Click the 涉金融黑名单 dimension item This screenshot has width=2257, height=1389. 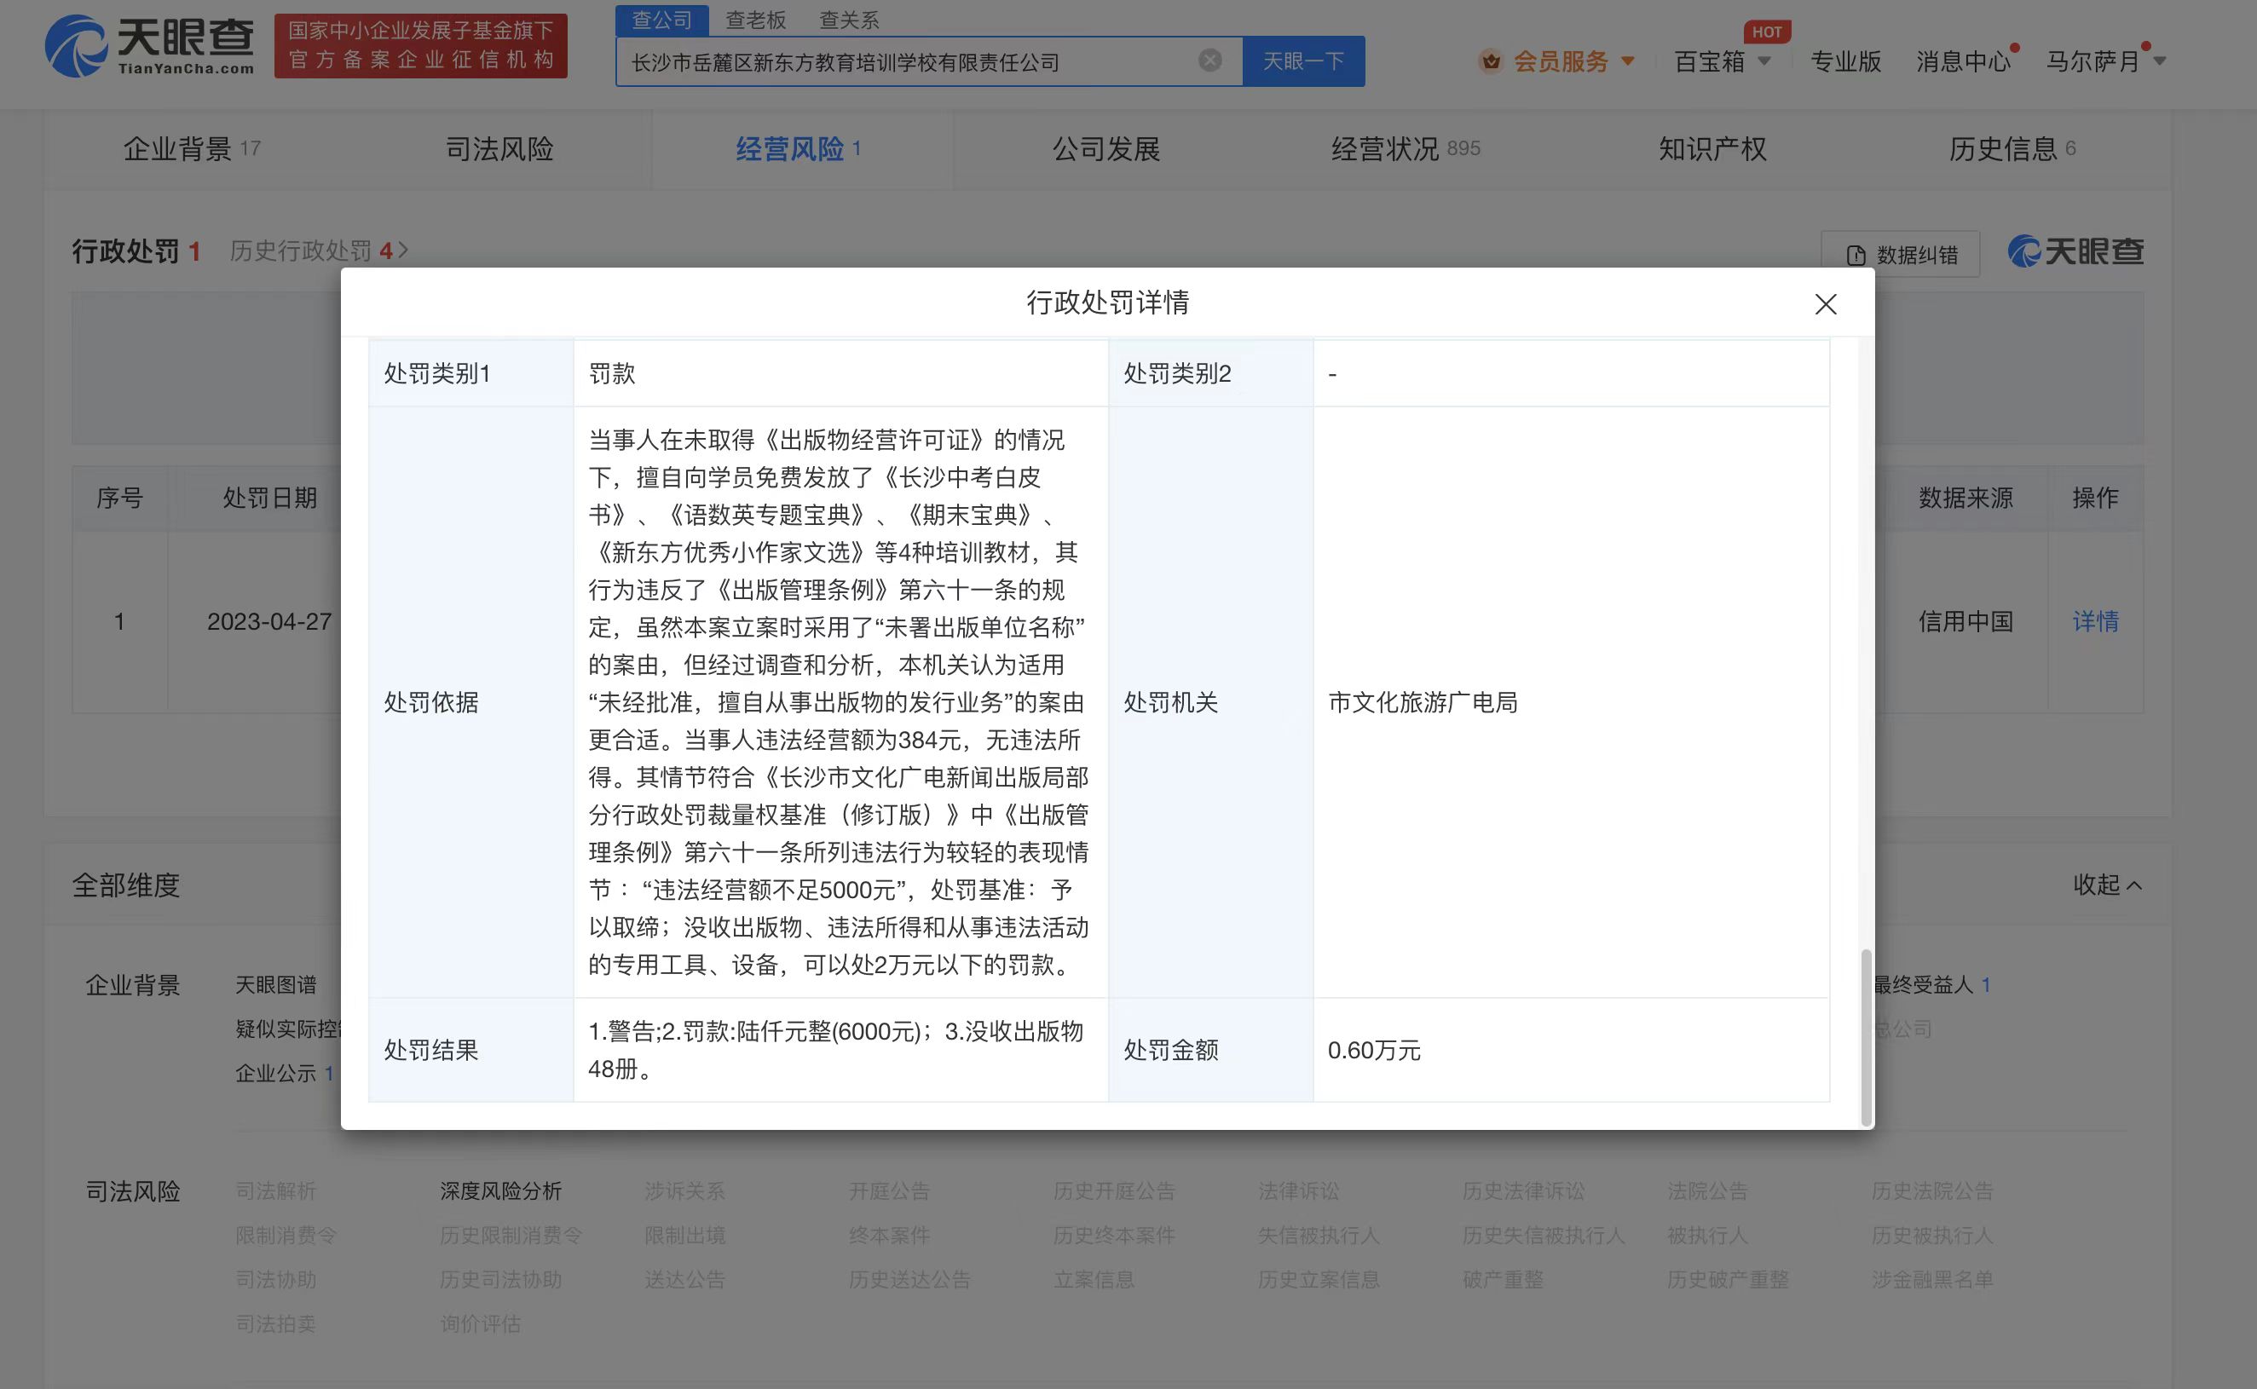(1933, 1280)
